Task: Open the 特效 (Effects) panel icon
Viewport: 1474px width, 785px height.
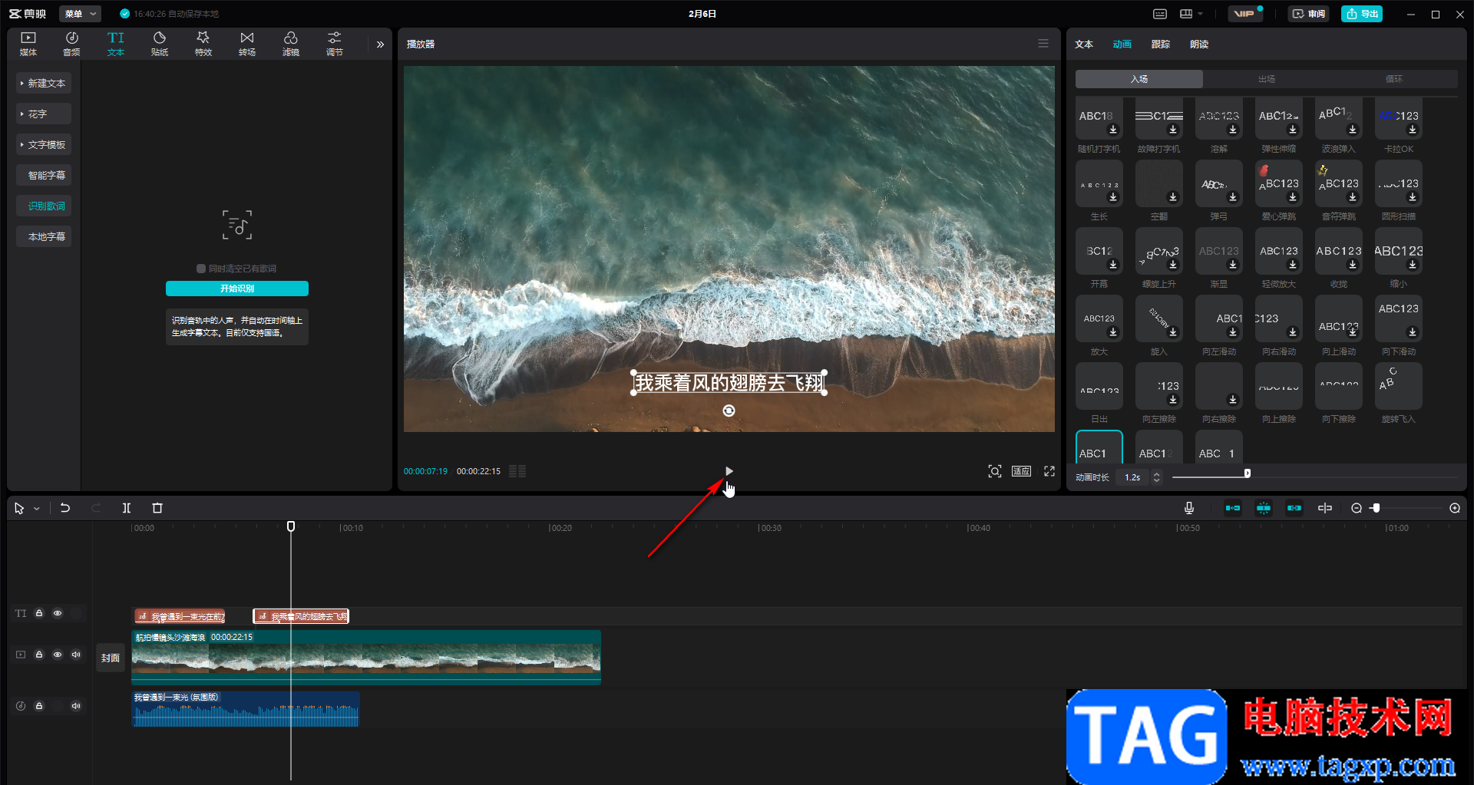Action: tap(203, 44)
